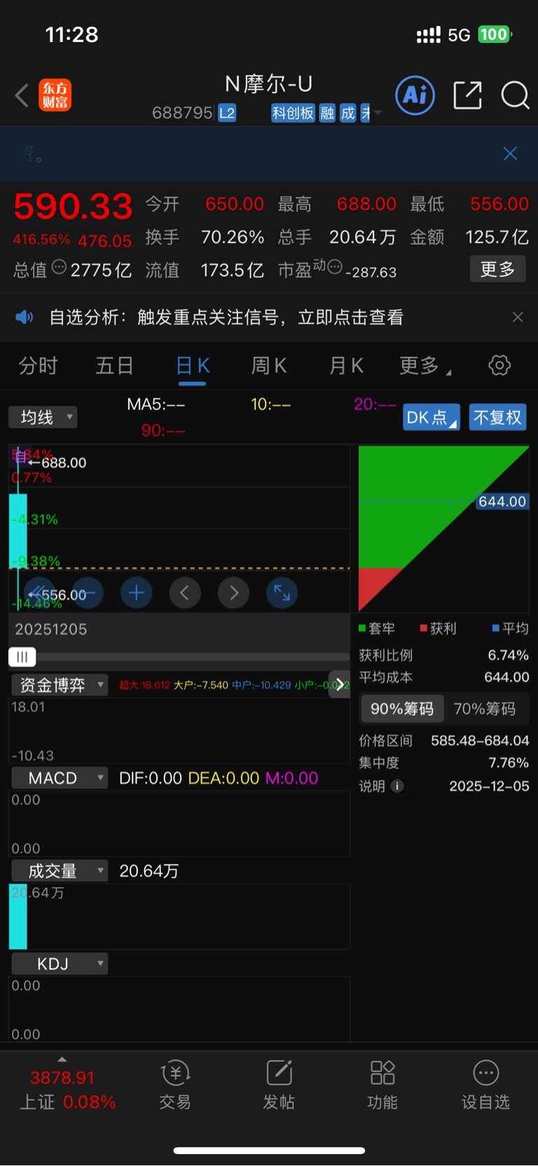538x1166 pixels.
Task: Tap the 科创板 tag
Action: coord(293,113)
